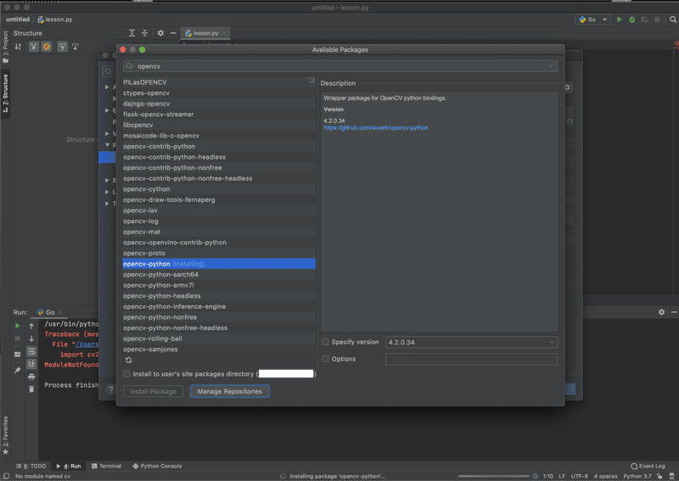Click the Run with Coverage icon in top toolbar

(644, 20)
